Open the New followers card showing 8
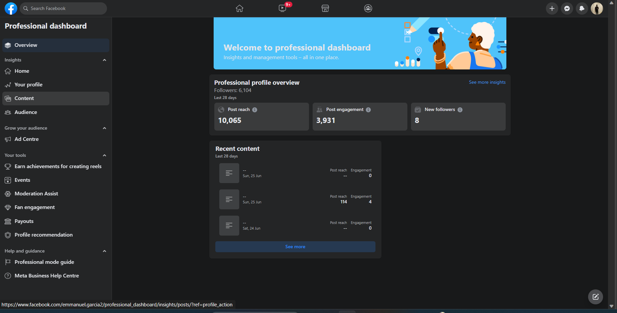 coord(458,117)
